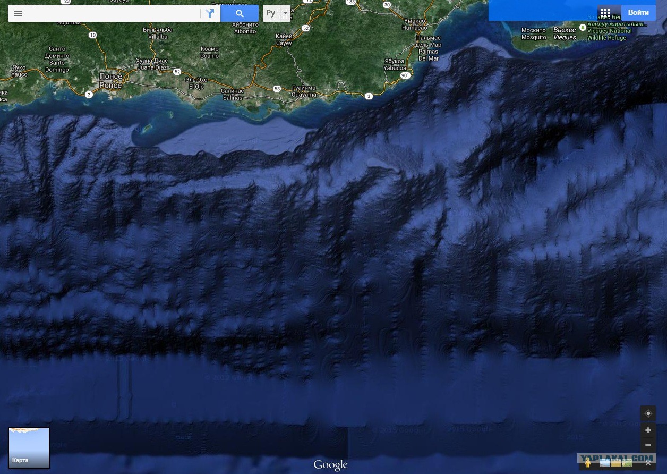This screenshot has height=474, width=667.
Task: Open the "Ру" keyboard language dropdown
Action: pos(277,13)
